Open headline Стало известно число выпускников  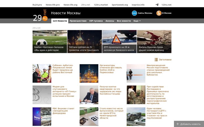[112, 113]
